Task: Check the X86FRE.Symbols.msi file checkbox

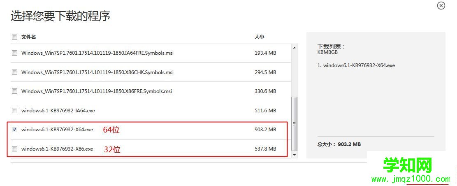Action: [15, 91]
